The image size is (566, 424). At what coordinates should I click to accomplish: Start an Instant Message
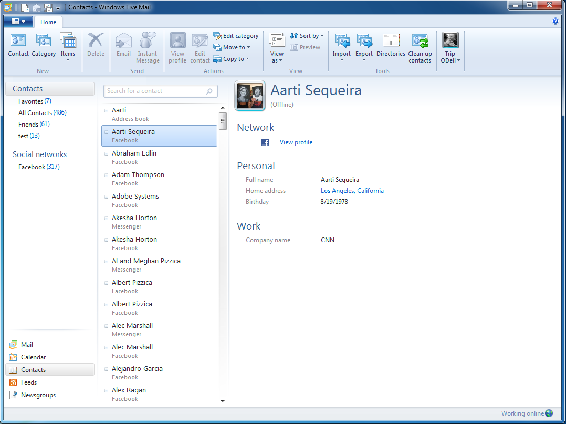148,48
